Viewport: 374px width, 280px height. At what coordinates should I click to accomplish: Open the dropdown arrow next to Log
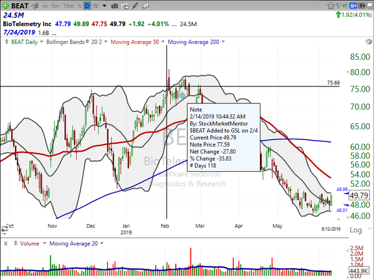coord(370,229)
